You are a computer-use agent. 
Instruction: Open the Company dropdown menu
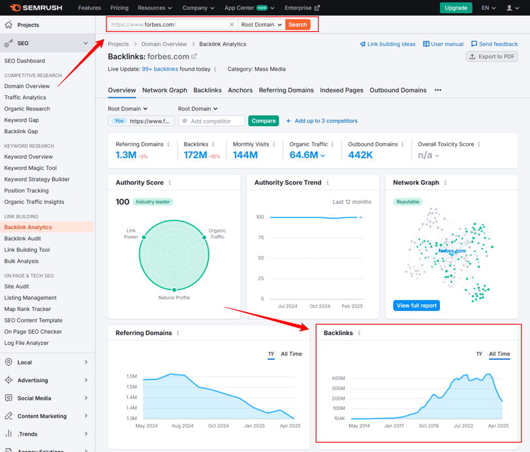pyautogui.click(x=198, y=8)
